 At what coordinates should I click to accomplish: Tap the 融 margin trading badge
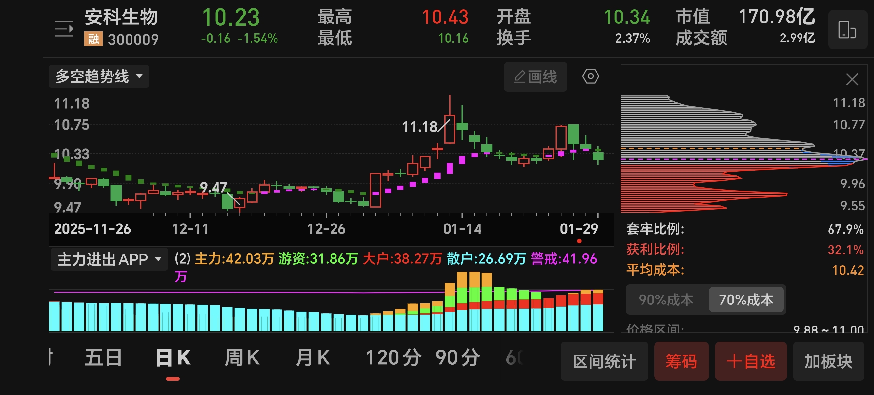(x=93, y=39)
